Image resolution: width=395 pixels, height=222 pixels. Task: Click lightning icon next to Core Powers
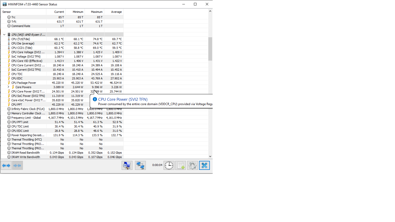pyautogui.click(x=13, y=87)
